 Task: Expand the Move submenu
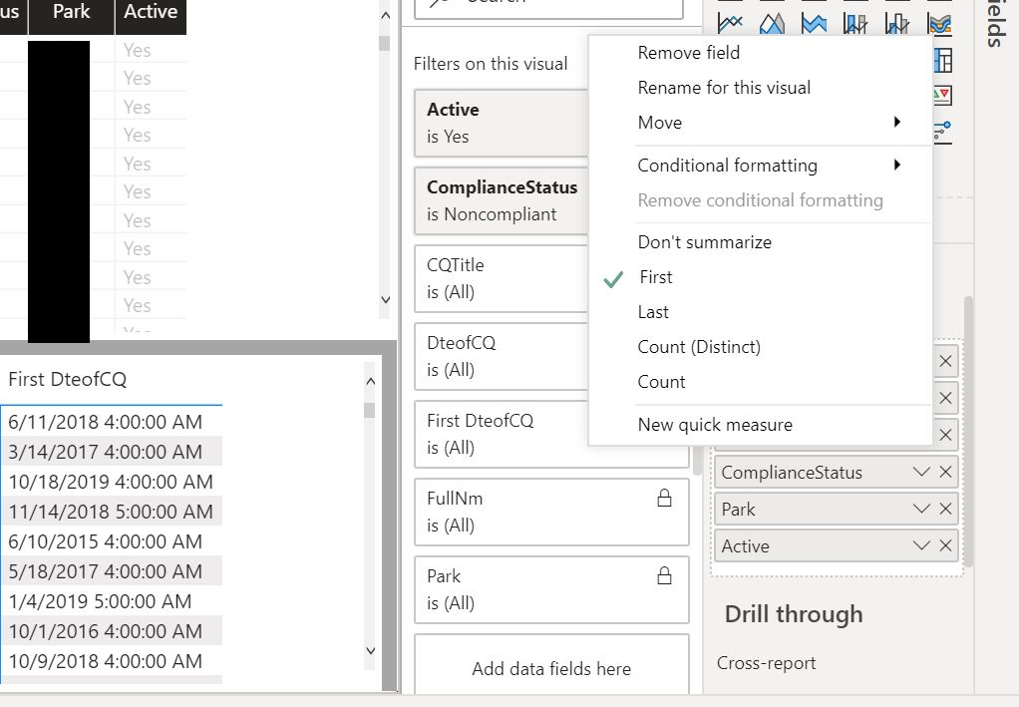pos(761,123)
